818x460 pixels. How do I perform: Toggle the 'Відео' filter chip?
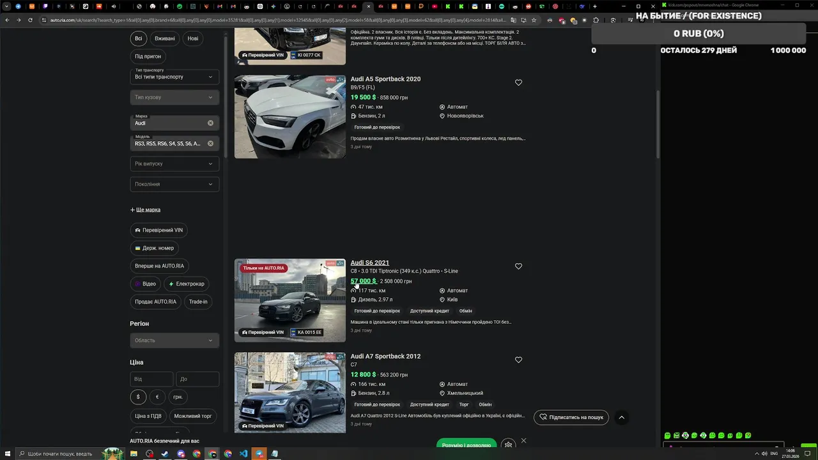point(145,284)
